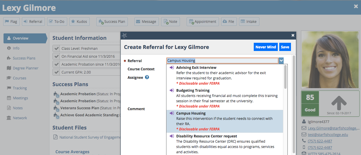Create a new Note

click(170, 21)
